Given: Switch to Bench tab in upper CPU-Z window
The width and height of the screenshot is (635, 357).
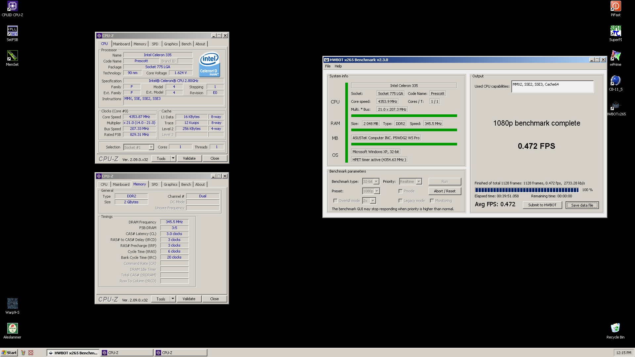Looking at the screenshot, I should (187, 44).
